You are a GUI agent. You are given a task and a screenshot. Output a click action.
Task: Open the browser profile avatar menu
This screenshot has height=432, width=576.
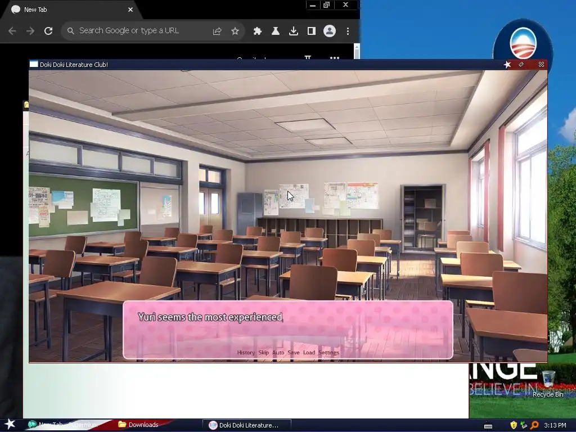pyautogui.click(x=330, y=31)
